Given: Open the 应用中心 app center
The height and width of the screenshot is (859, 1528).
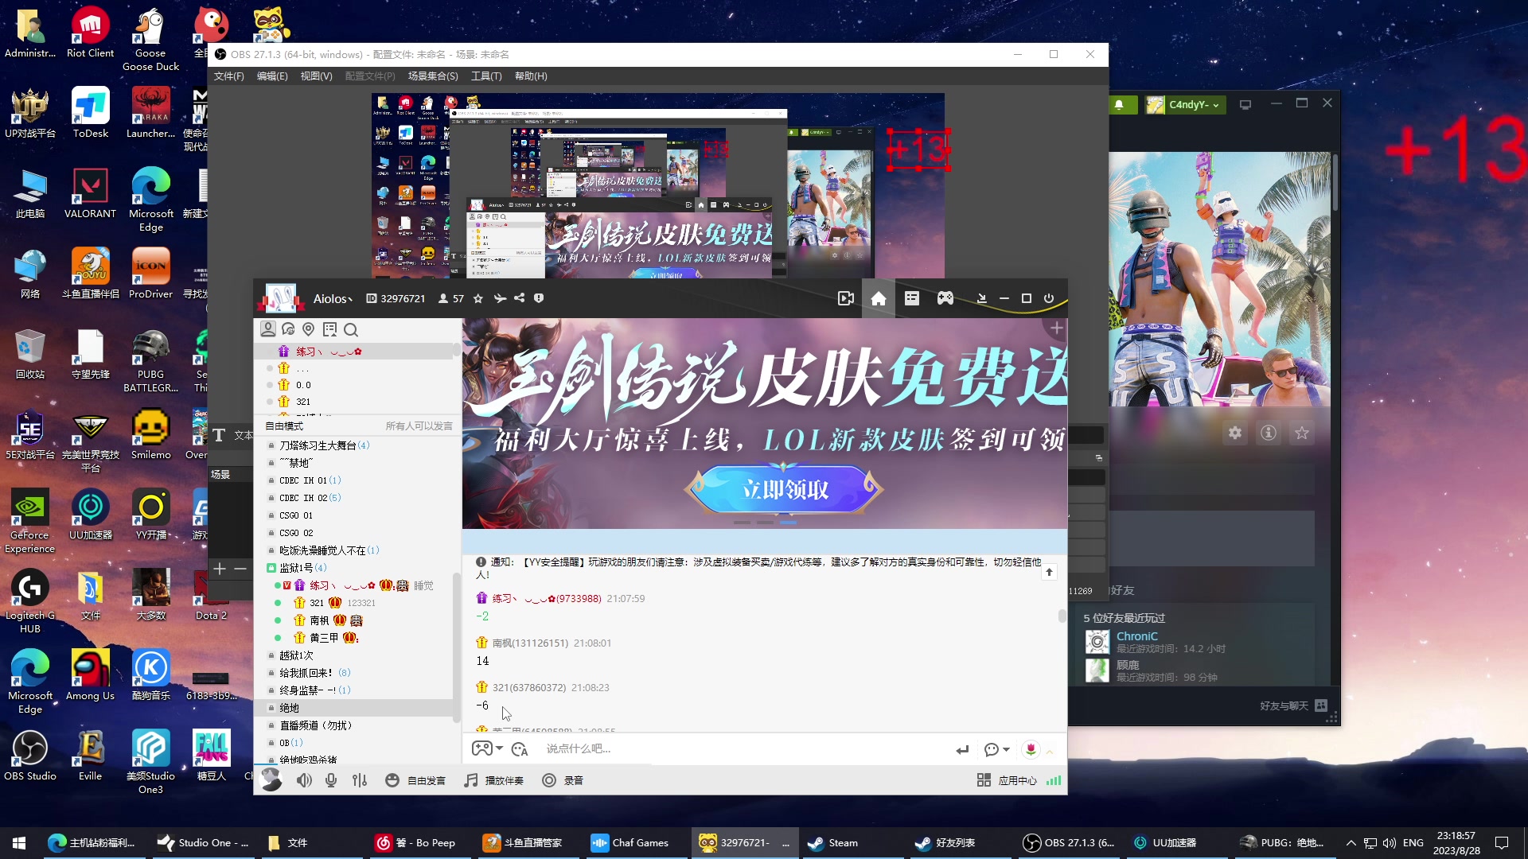Looking at the screenshot, I should click(x=1007, y=780).
